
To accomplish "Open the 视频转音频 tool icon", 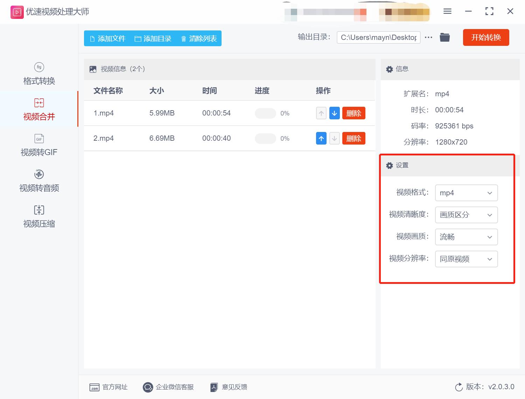I will click(38, 174).
